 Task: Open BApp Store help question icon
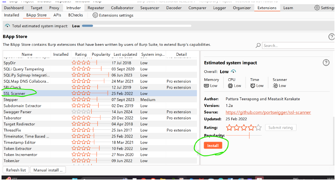pyautogui.click(x=331, y=37)
